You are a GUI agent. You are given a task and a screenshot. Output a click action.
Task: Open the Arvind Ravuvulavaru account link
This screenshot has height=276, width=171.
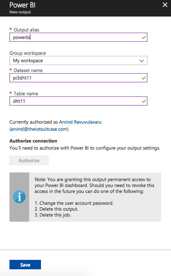coord(80,122)
